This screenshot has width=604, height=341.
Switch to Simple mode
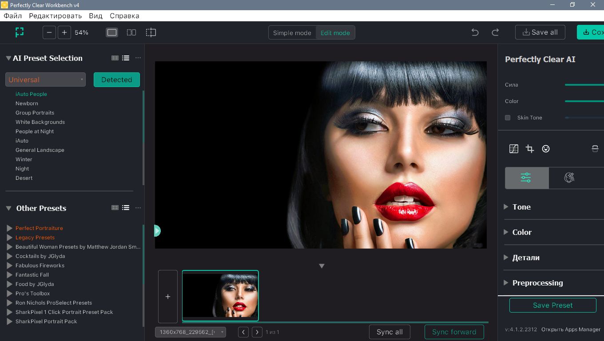coord(292,33)
